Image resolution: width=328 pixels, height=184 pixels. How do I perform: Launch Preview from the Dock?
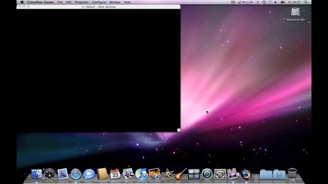128,174
